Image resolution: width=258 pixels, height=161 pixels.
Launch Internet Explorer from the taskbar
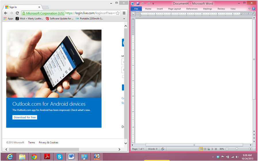pos(10,157)
